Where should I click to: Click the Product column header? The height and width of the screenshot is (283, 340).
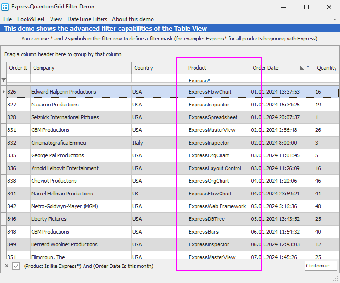tap(218, 68)
